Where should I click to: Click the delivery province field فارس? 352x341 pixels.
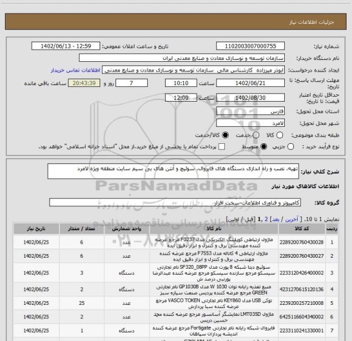[x=251, y=111]
